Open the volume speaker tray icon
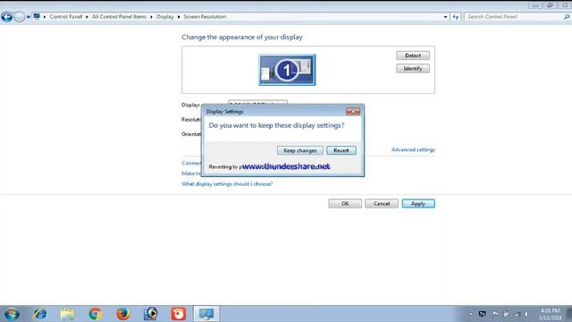Image resolution: width=572 pixels, height=322 pixels. (x=527, y=314)
